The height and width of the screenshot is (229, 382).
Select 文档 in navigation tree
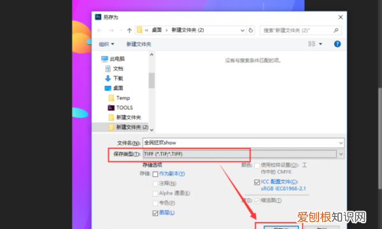click(x=114, y=69)
